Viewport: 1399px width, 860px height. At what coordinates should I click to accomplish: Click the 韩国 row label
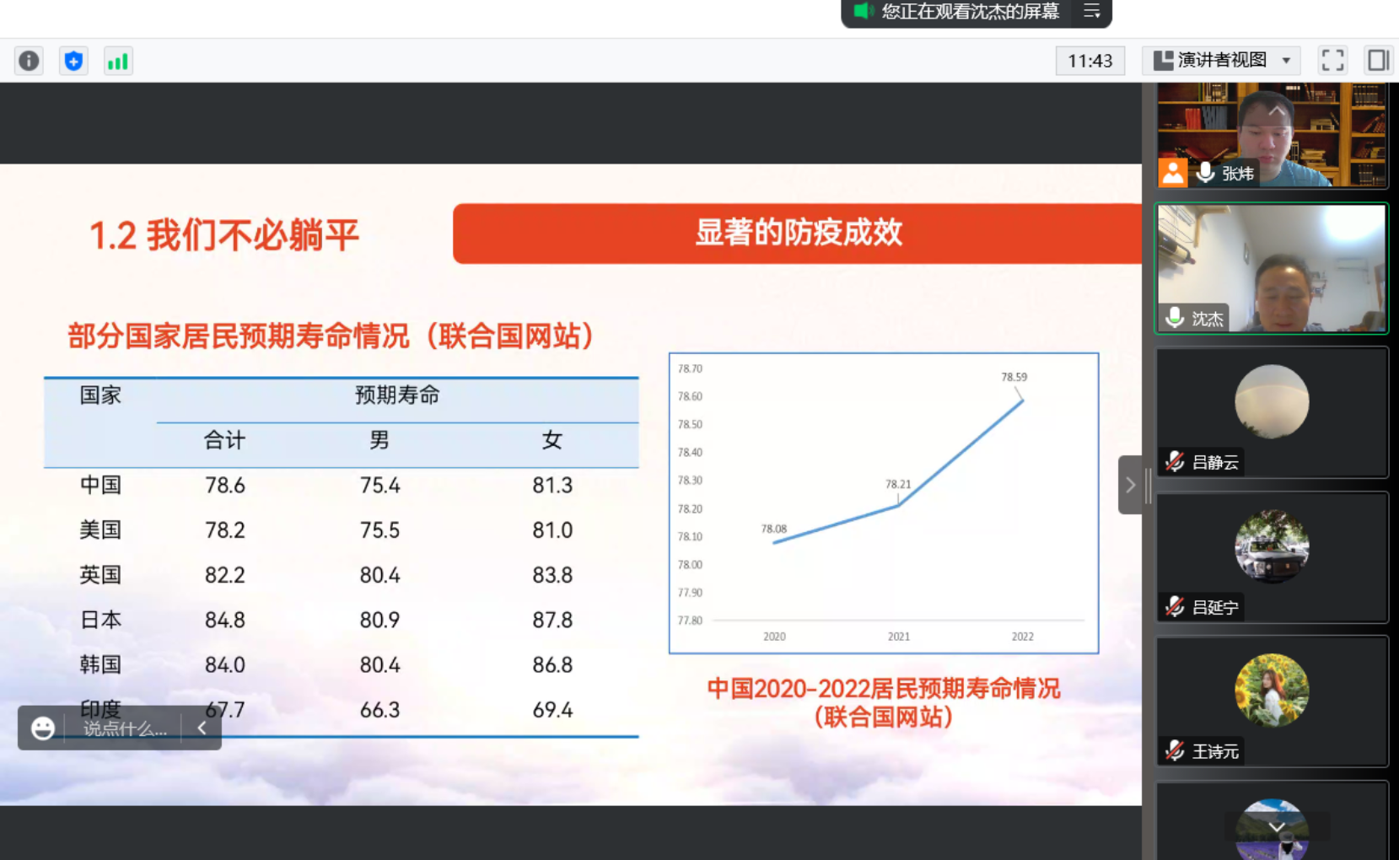(x=100, y=665)
